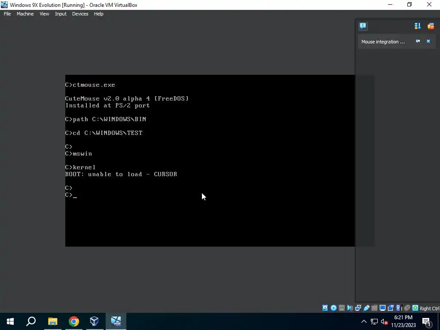Click the optical disk indicator icon
Viewport: 440px width, 330px height.
pos(333,308)
